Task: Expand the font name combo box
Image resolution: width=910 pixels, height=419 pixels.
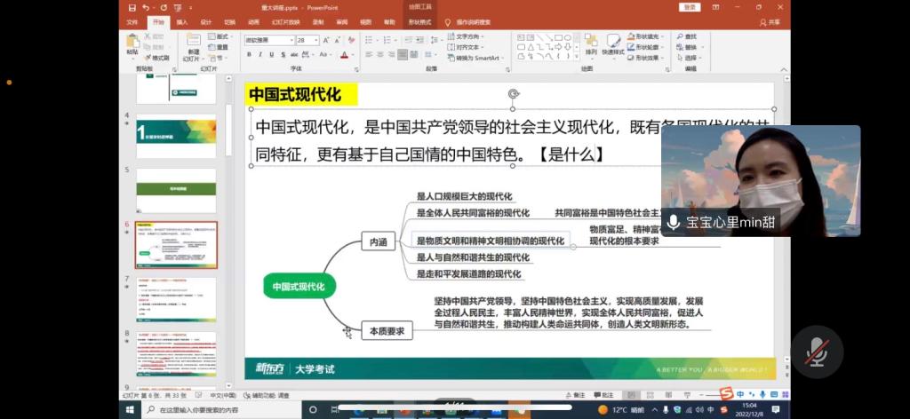Action: coord(291,40)
